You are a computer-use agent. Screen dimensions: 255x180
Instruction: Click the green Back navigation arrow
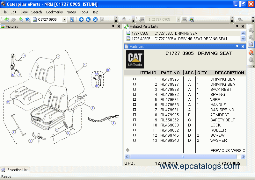(7, 19)
